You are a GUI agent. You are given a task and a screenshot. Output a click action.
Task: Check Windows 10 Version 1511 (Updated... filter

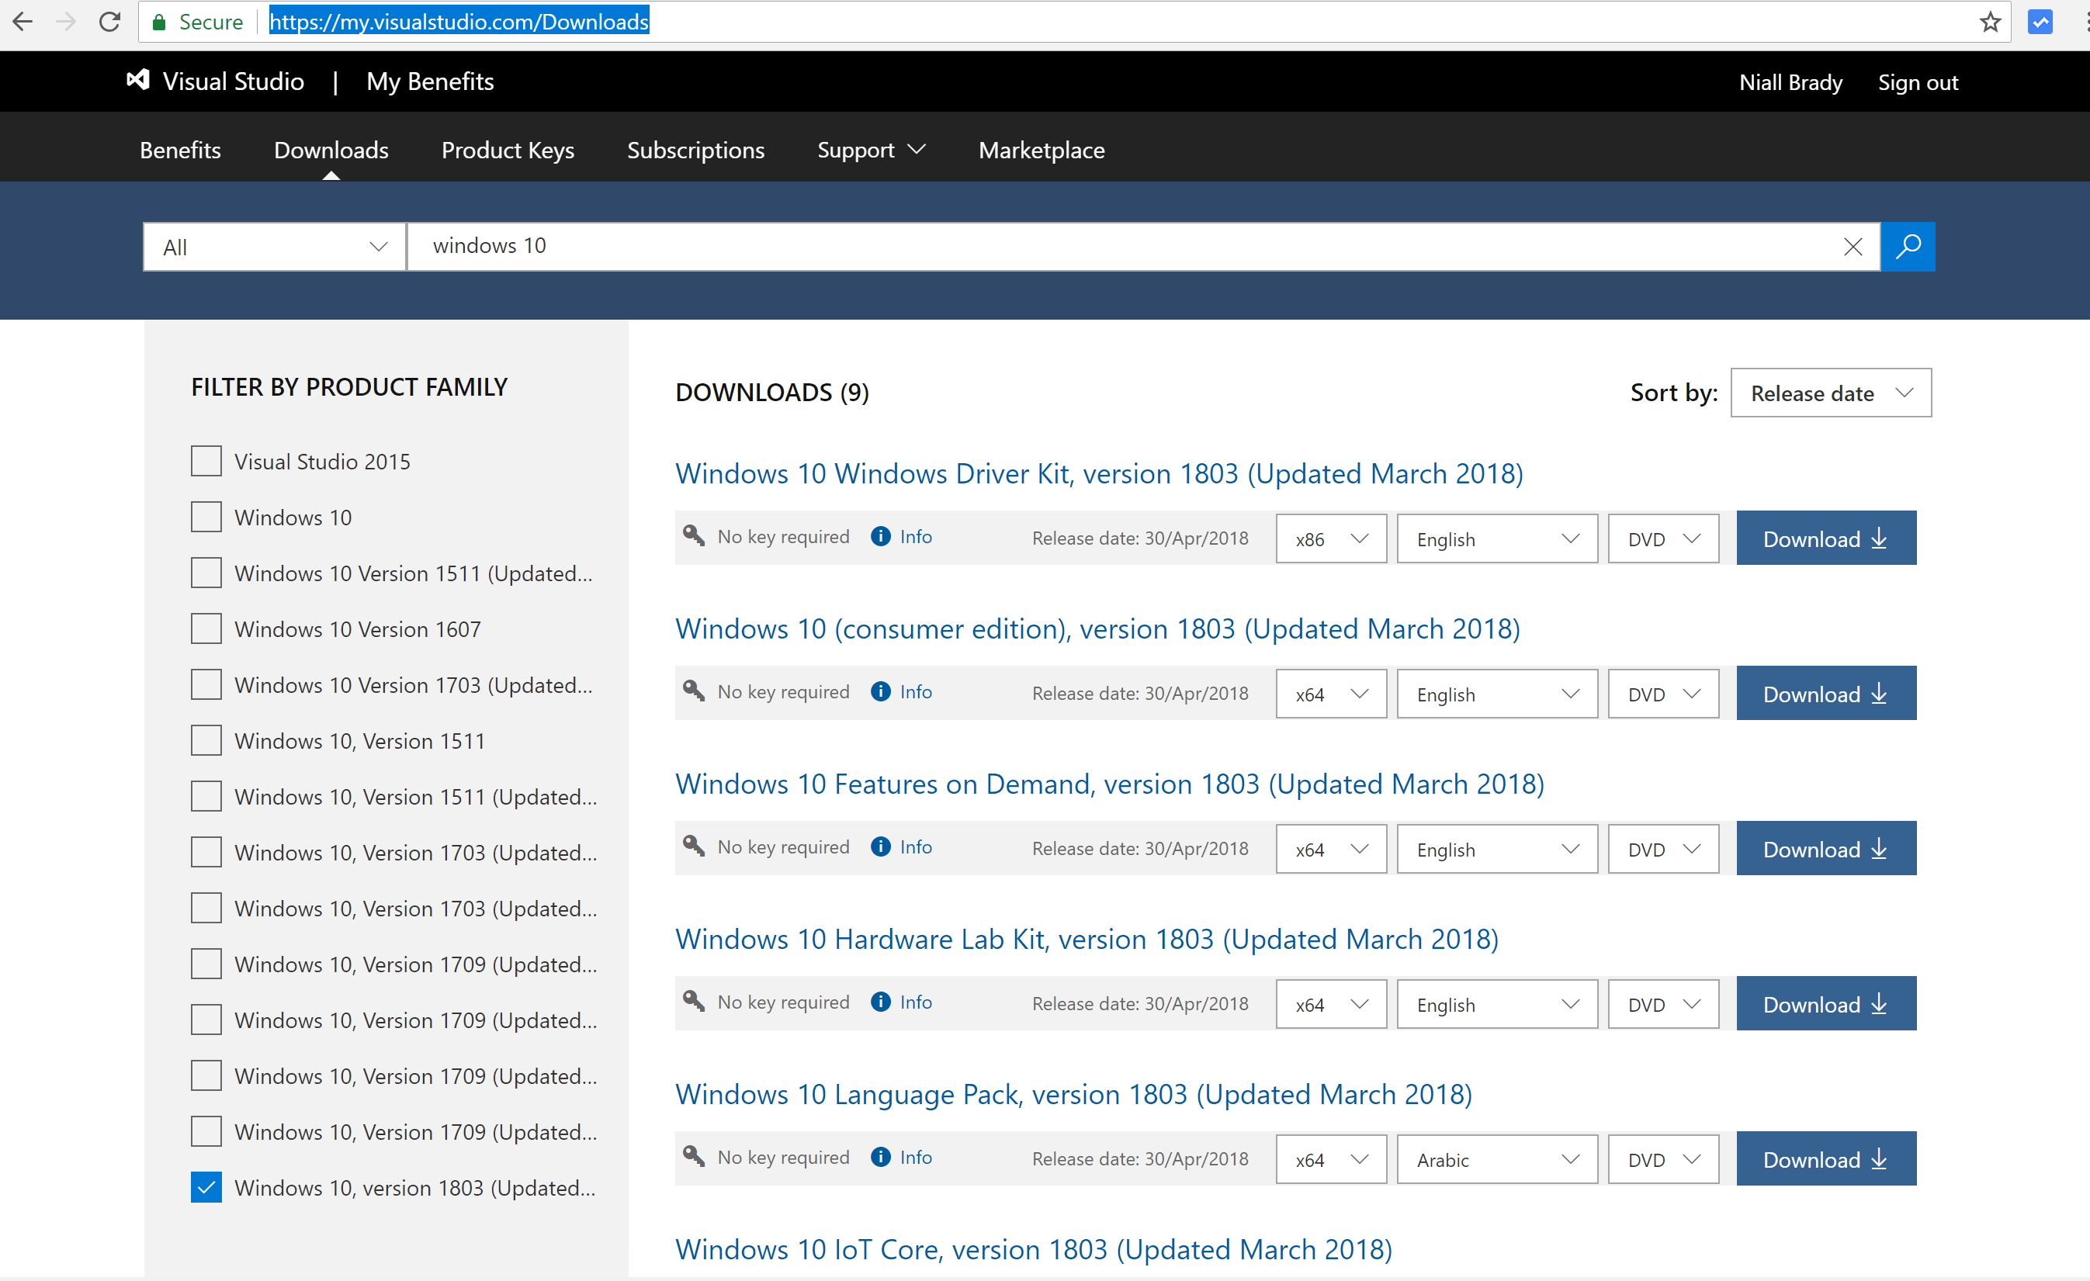(x=206, y=573)
